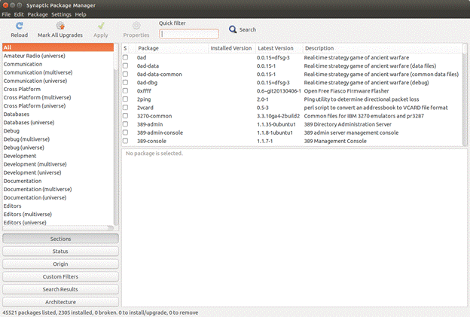The width and height of the screenshot is (470, 317).
Task: Select Development (universe) section
Action: click(58, 172)
